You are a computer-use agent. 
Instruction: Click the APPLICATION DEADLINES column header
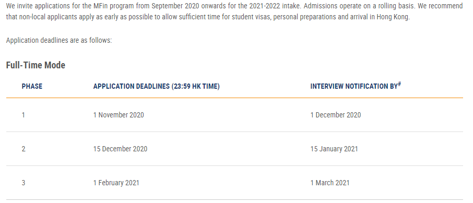[x=156, y=86]
